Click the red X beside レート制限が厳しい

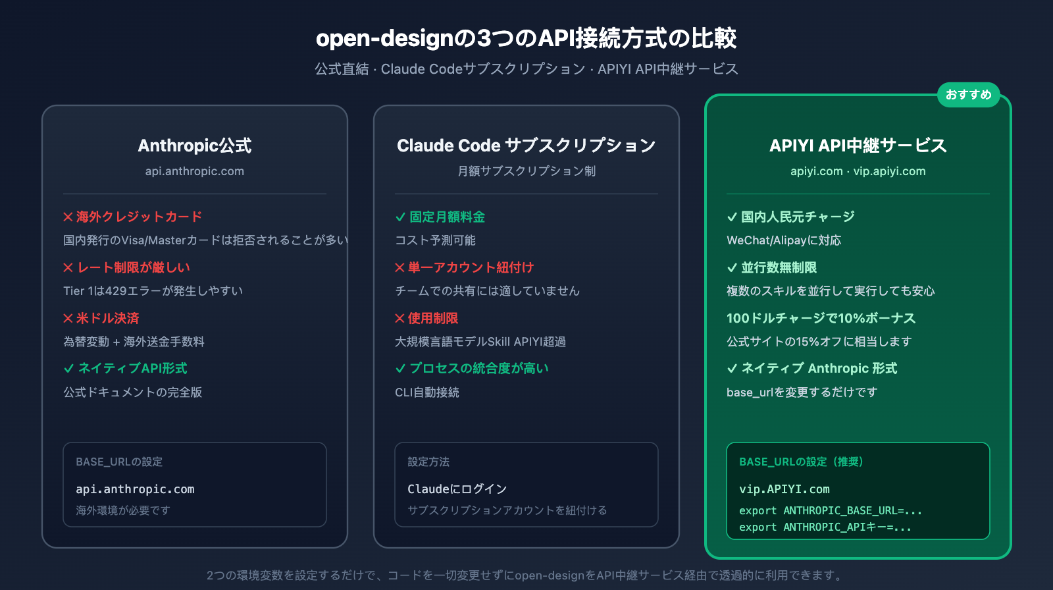point(68,268)
